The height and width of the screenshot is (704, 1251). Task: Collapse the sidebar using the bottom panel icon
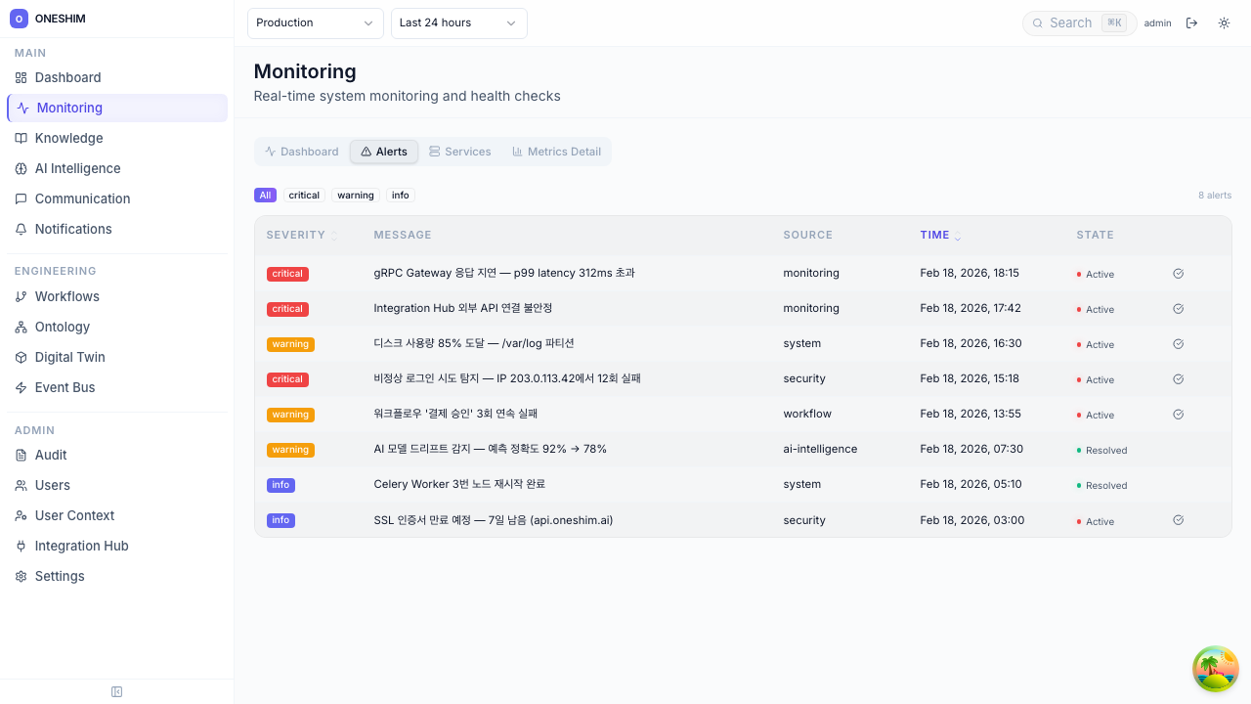(117, 692)
